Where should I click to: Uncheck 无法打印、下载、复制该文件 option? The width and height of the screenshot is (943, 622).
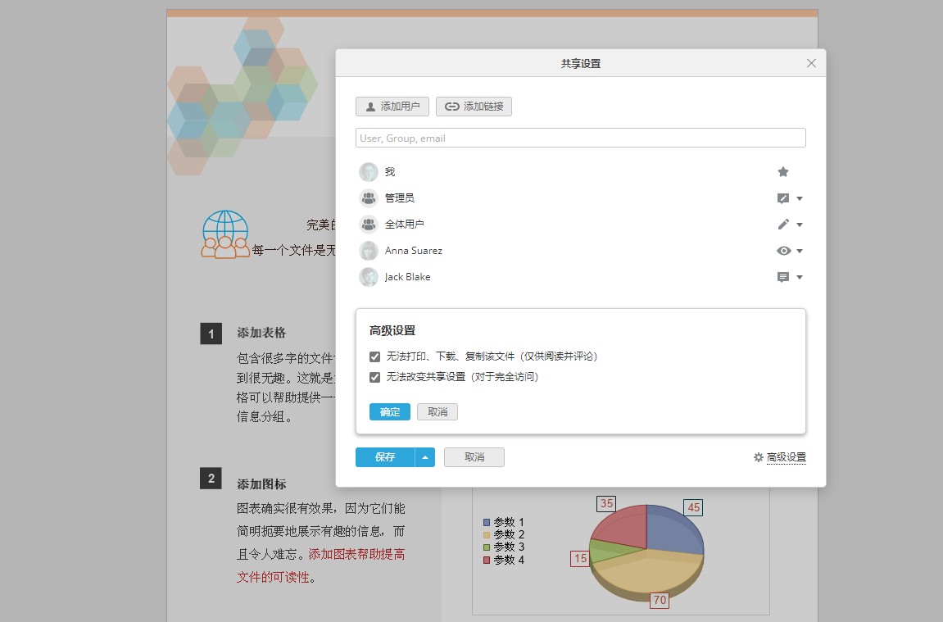(375, 356)
